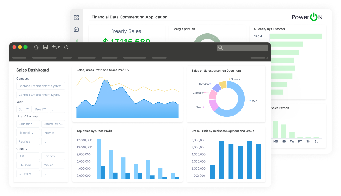Click the Prev FY filter button
This screenshot has width=341, height=196.
click(x=41, y=109)
